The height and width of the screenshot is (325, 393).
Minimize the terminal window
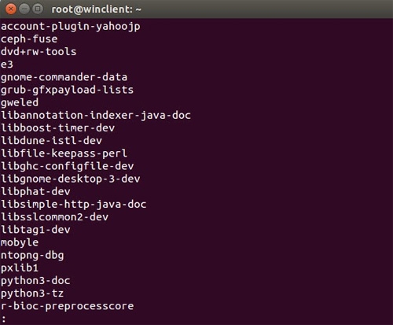point(24,9)
